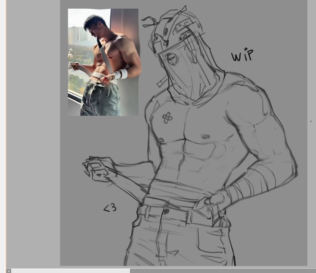Click the horizontal scrollbar left arrow button
This screenshot has height=273, width=316.
click(x=9, y=271)
